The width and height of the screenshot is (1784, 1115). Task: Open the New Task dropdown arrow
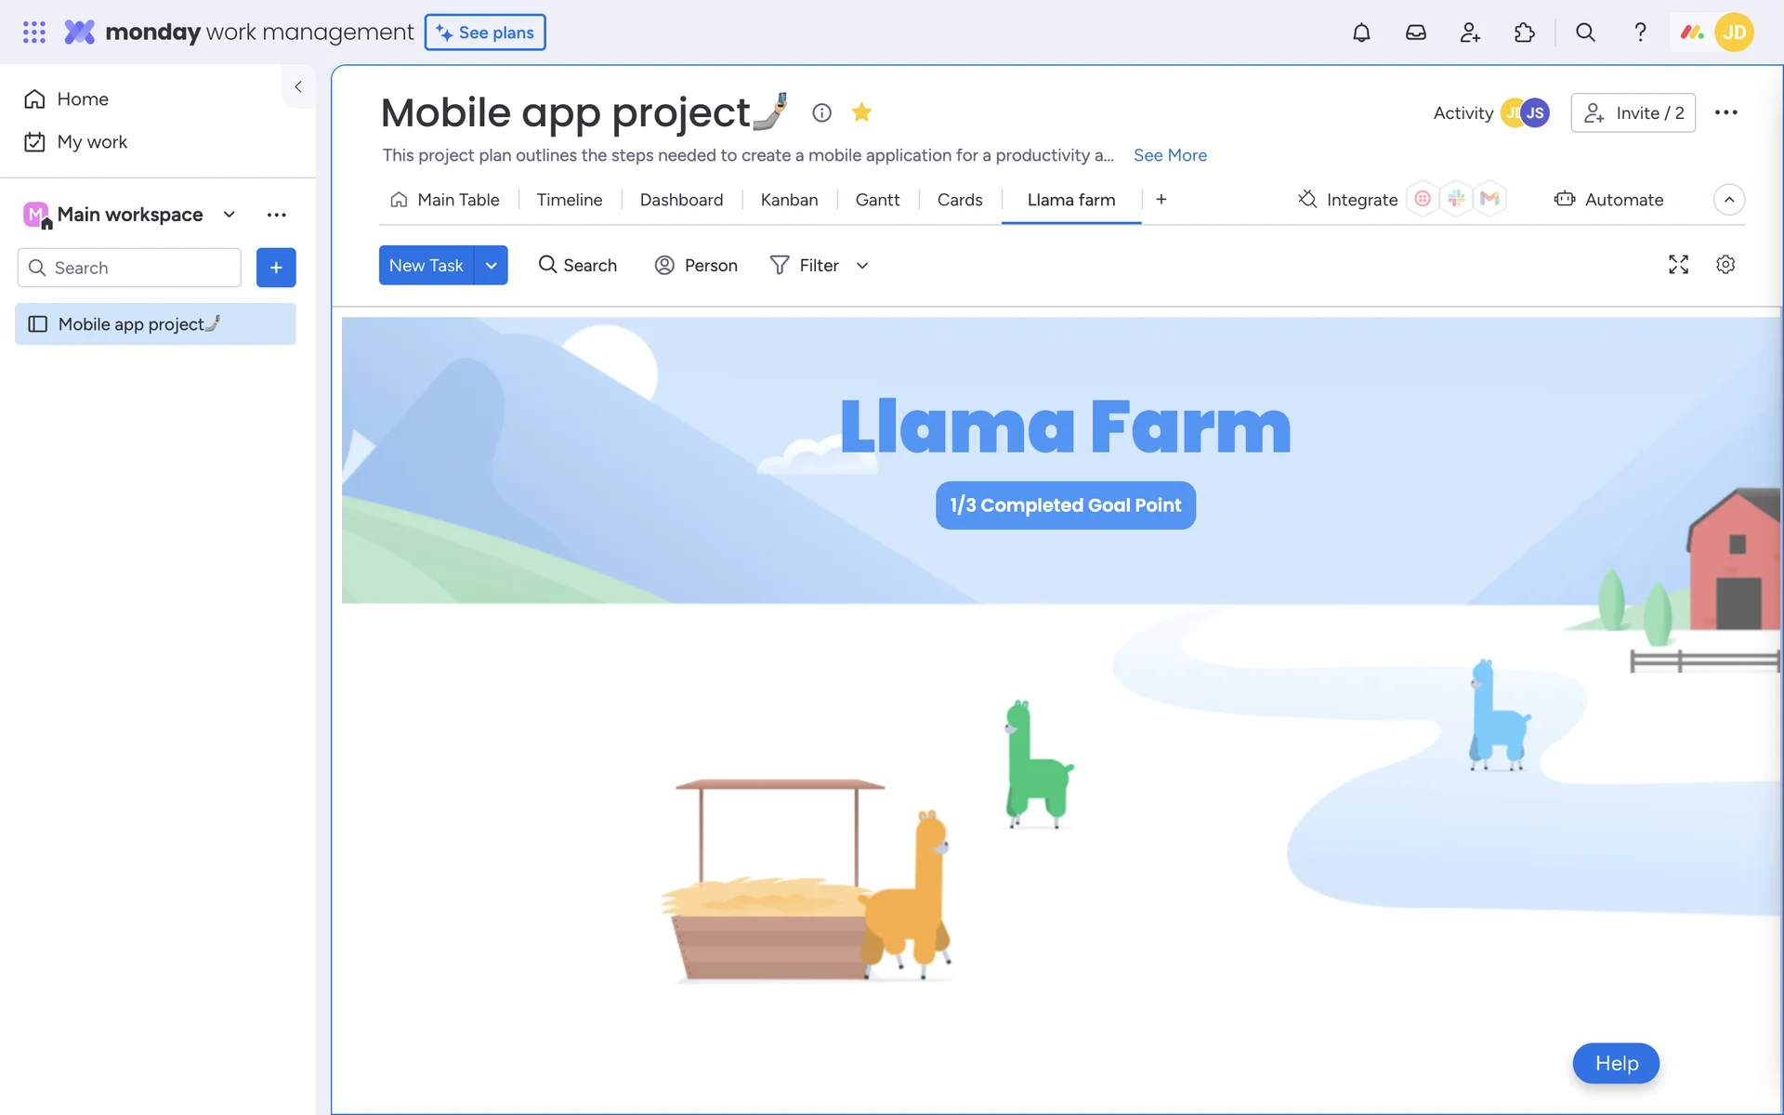point(492,266)
